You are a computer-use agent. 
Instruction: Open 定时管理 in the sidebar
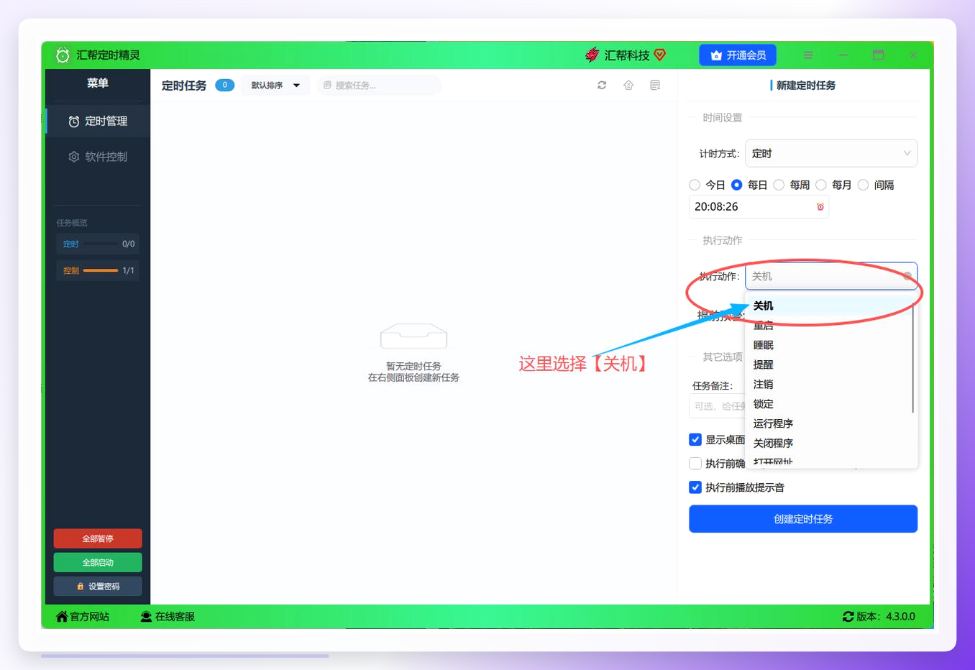pyautogui.click(x=98, y=121)
